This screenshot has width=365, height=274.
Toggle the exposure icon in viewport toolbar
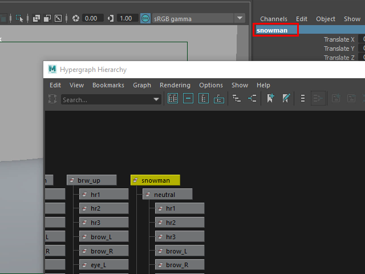[76, 18]
